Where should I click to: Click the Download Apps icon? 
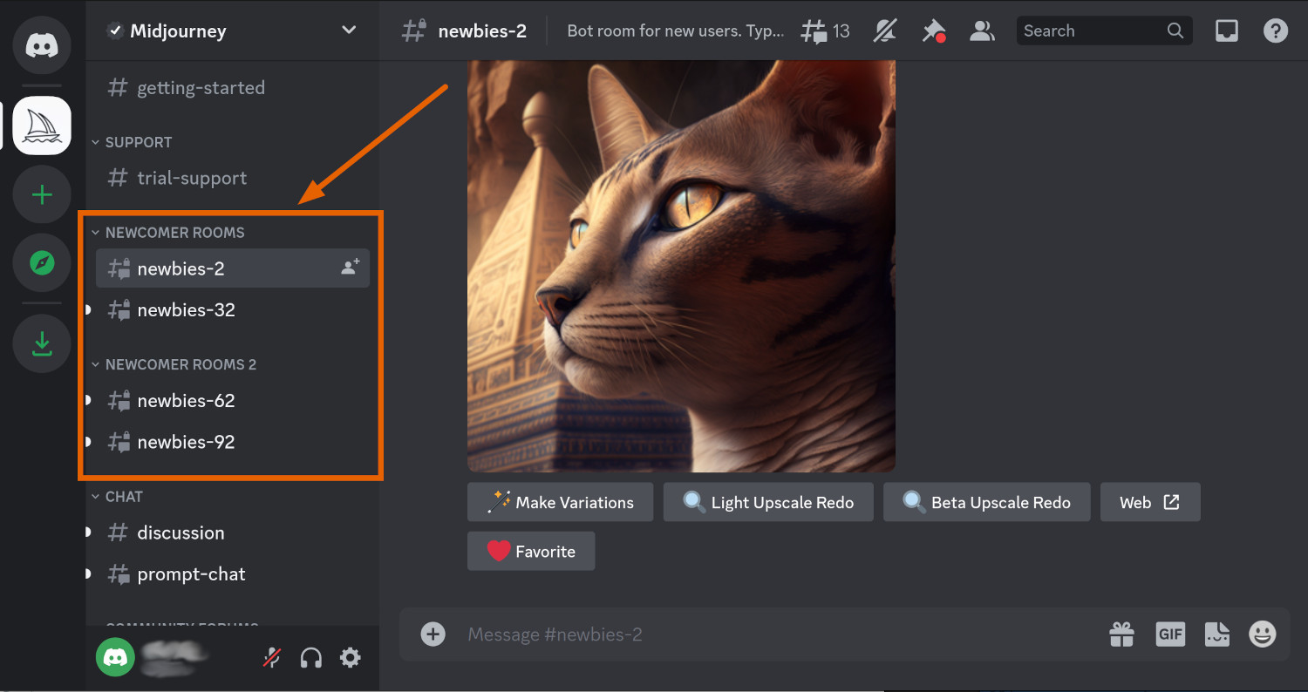pos(42,343)
